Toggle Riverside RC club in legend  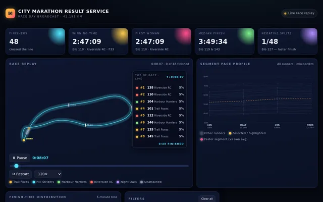(x=101, y=182)
